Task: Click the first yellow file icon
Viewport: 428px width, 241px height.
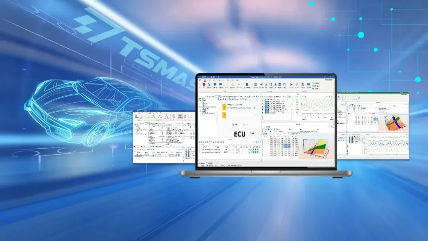Action: pyautogui.click(x=224, y=107)
